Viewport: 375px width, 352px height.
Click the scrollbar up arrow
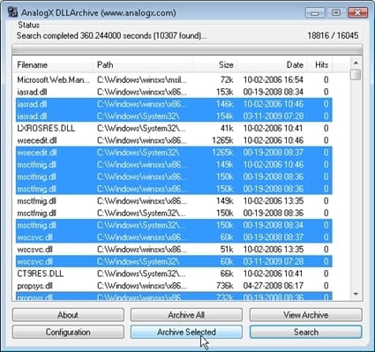(356, 63)
